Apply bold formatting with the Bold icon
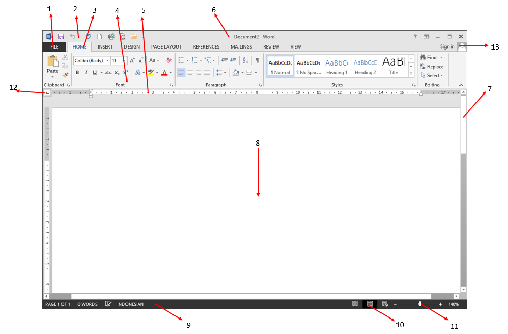The image size is (508, 334). 77,73
